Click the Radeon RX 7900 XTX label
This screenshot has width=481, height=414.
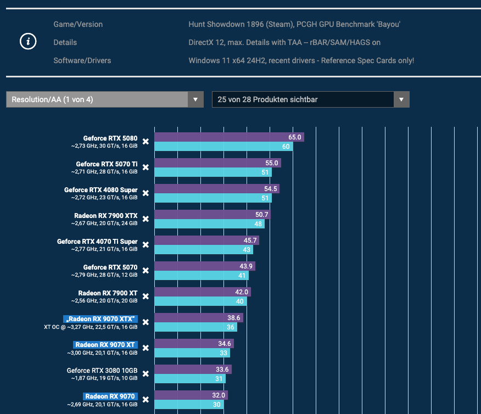[105, 216]
